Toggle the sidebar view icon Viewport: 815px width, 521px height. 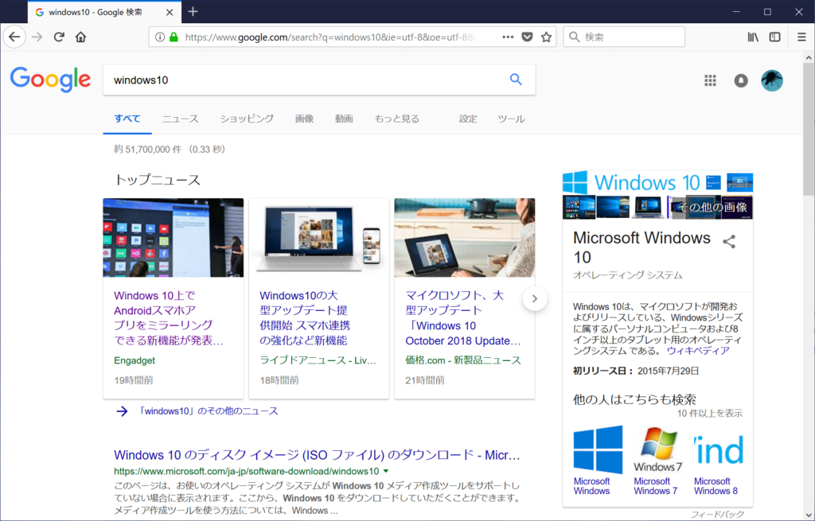[x=774, y=37]
